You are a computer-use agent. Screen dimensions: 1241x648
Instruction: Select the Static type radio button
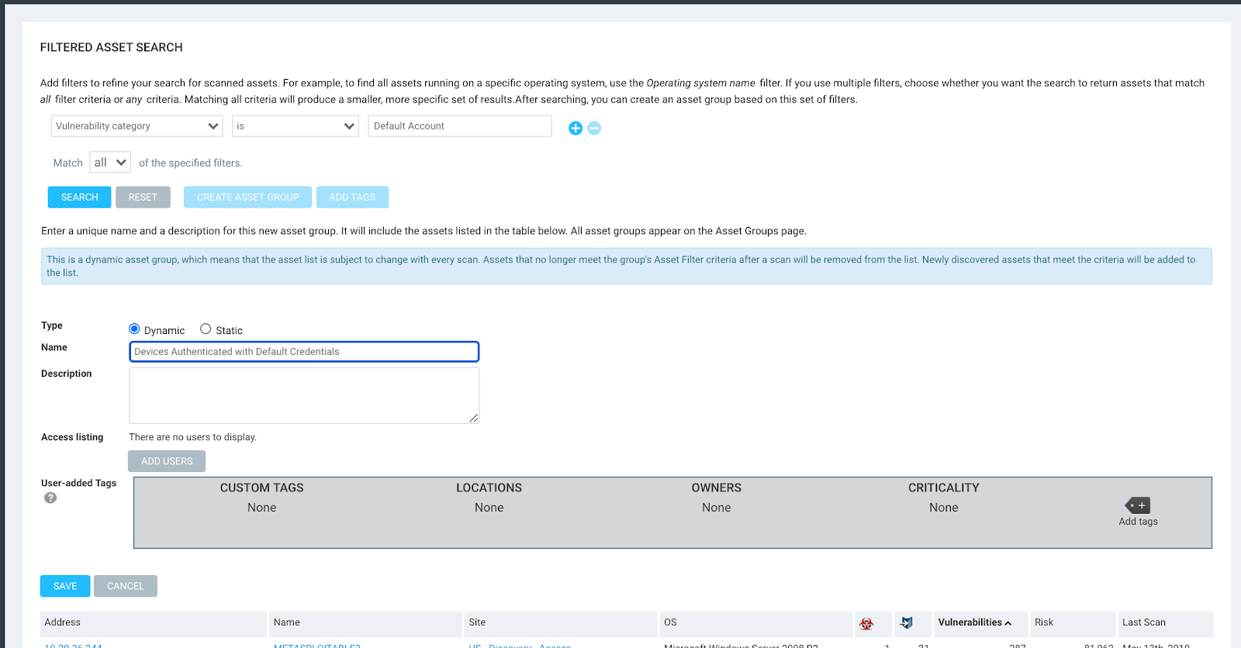(206, 329)
